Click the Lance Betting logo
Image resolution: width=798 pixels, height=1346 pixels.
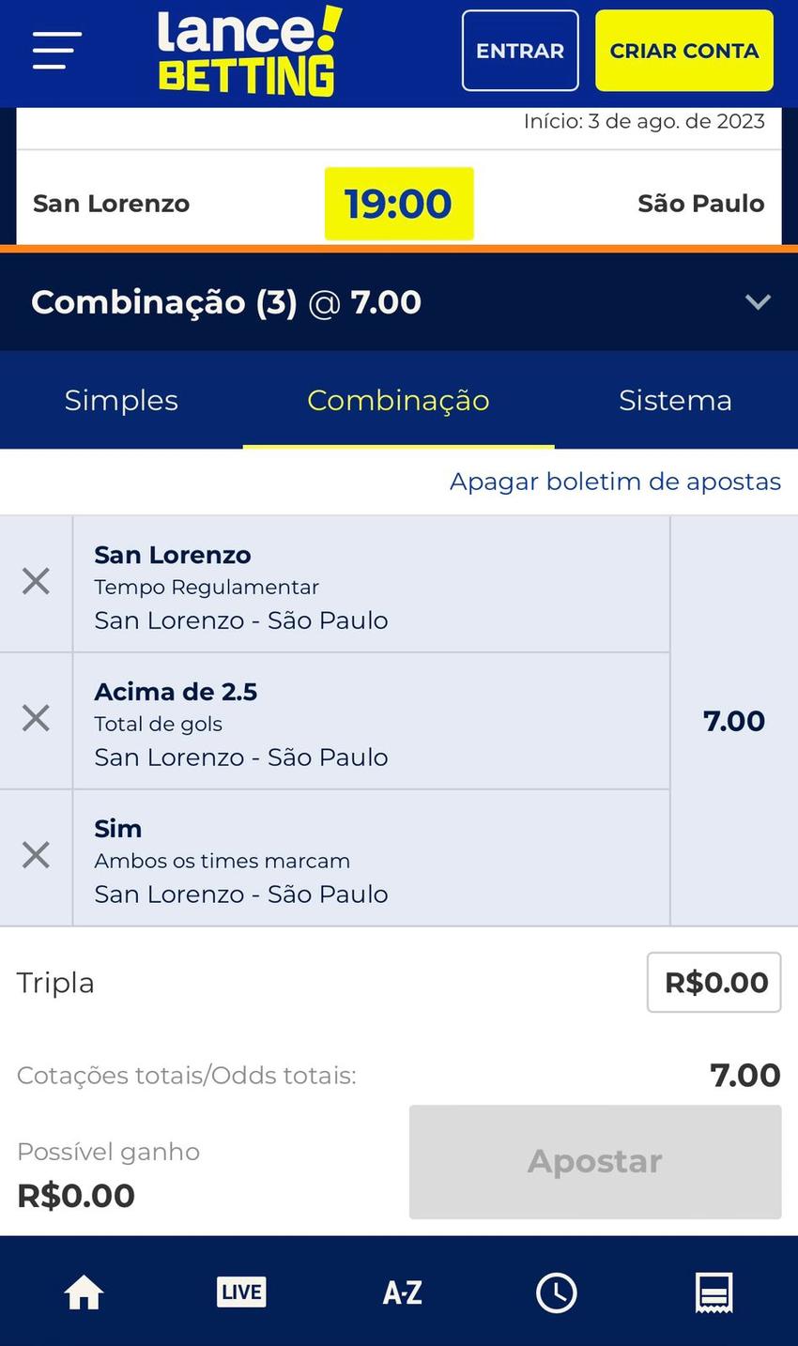pos(249,53)
